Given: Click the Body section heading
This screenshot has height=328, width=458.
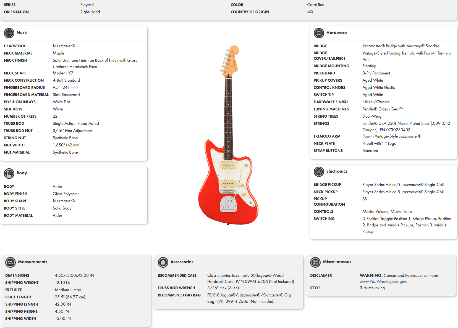Looking at the screenshot, I should pos(22,173).
